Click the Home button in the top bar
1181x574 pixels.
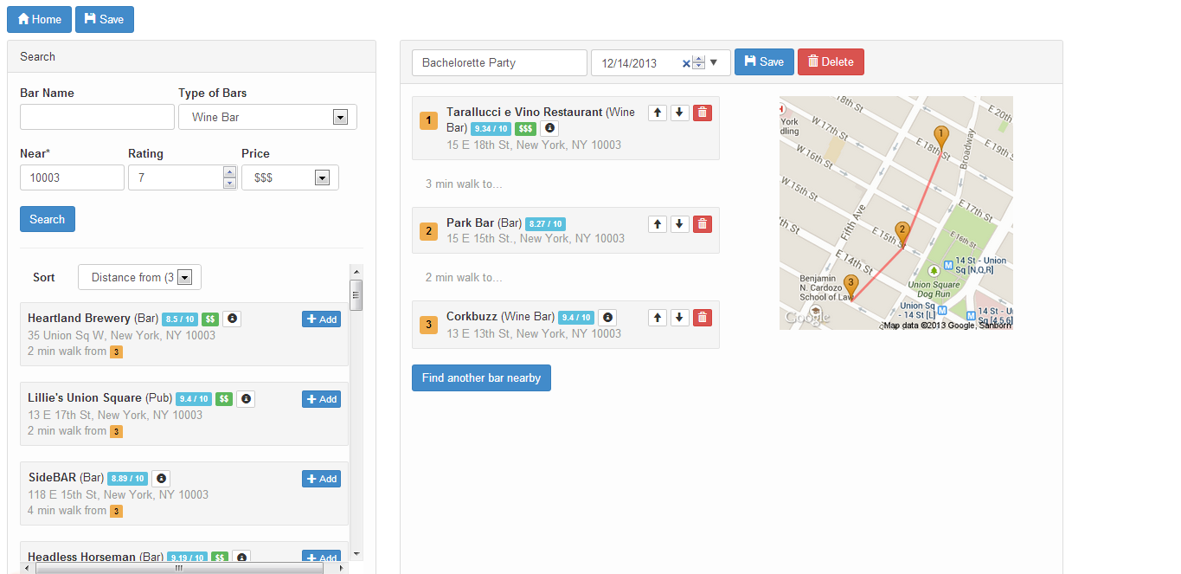(x=39, y=19)
